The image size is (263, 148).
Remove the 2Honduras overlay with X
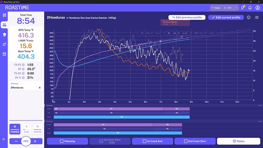pyautogui.click(x=40, y=88)
